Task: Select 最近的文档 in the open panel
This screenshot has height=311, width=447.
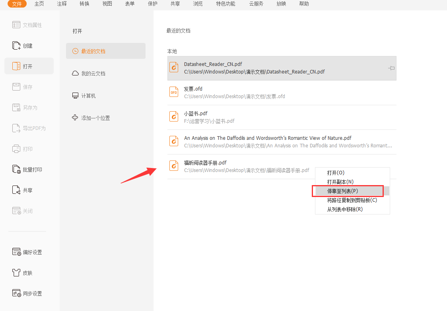Action: coord(93,51)
